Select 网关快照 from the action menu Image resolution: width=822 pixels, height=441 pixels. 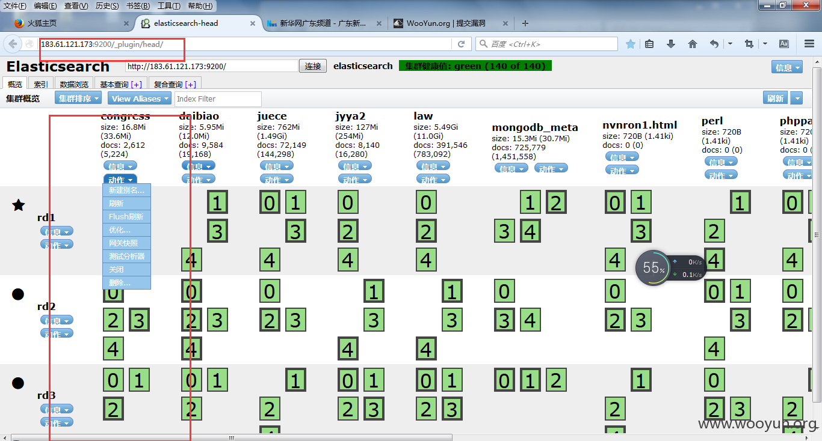coord(126,243)
